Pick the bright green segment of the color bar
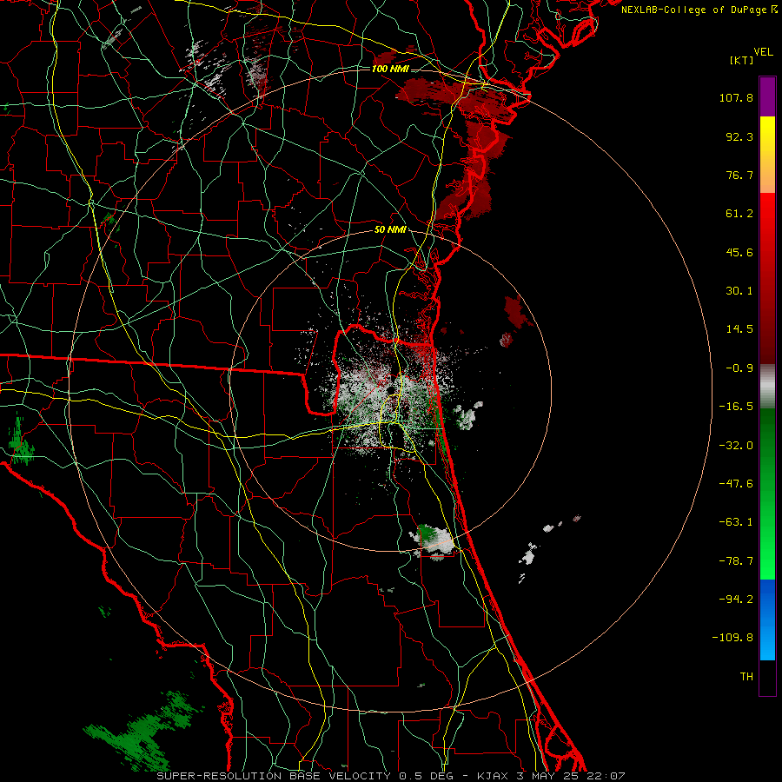The image size is (782, 782). 767,494
